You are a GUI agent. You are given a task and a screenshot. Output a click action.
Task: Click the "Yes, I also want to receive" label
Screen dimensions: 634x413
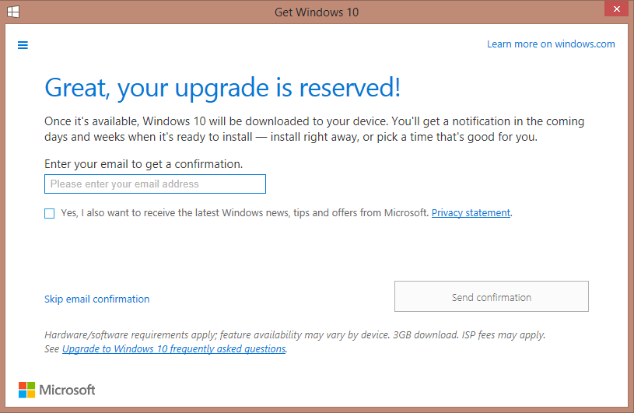click(x=244, y=212)
